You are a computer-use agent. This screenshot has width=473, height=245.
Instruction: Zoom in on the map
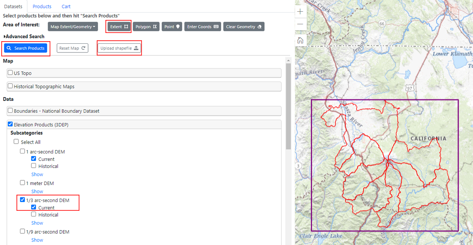click(x=300, y=12)
